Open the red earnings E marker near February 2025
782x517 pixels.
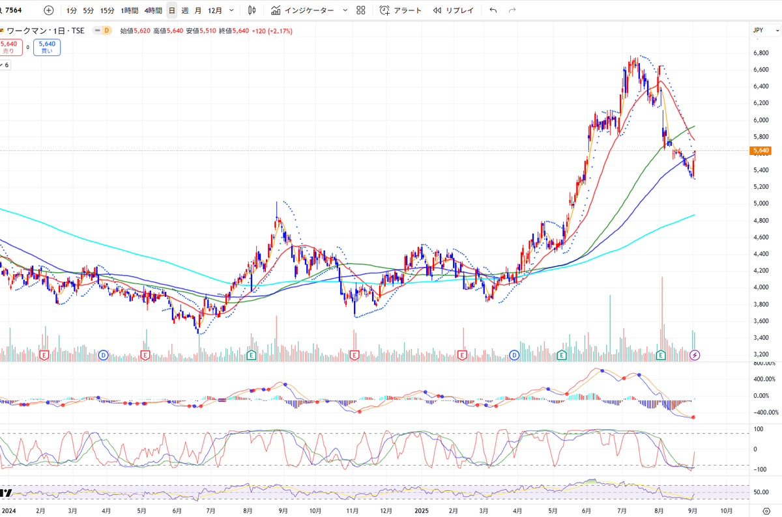point(462,355)
